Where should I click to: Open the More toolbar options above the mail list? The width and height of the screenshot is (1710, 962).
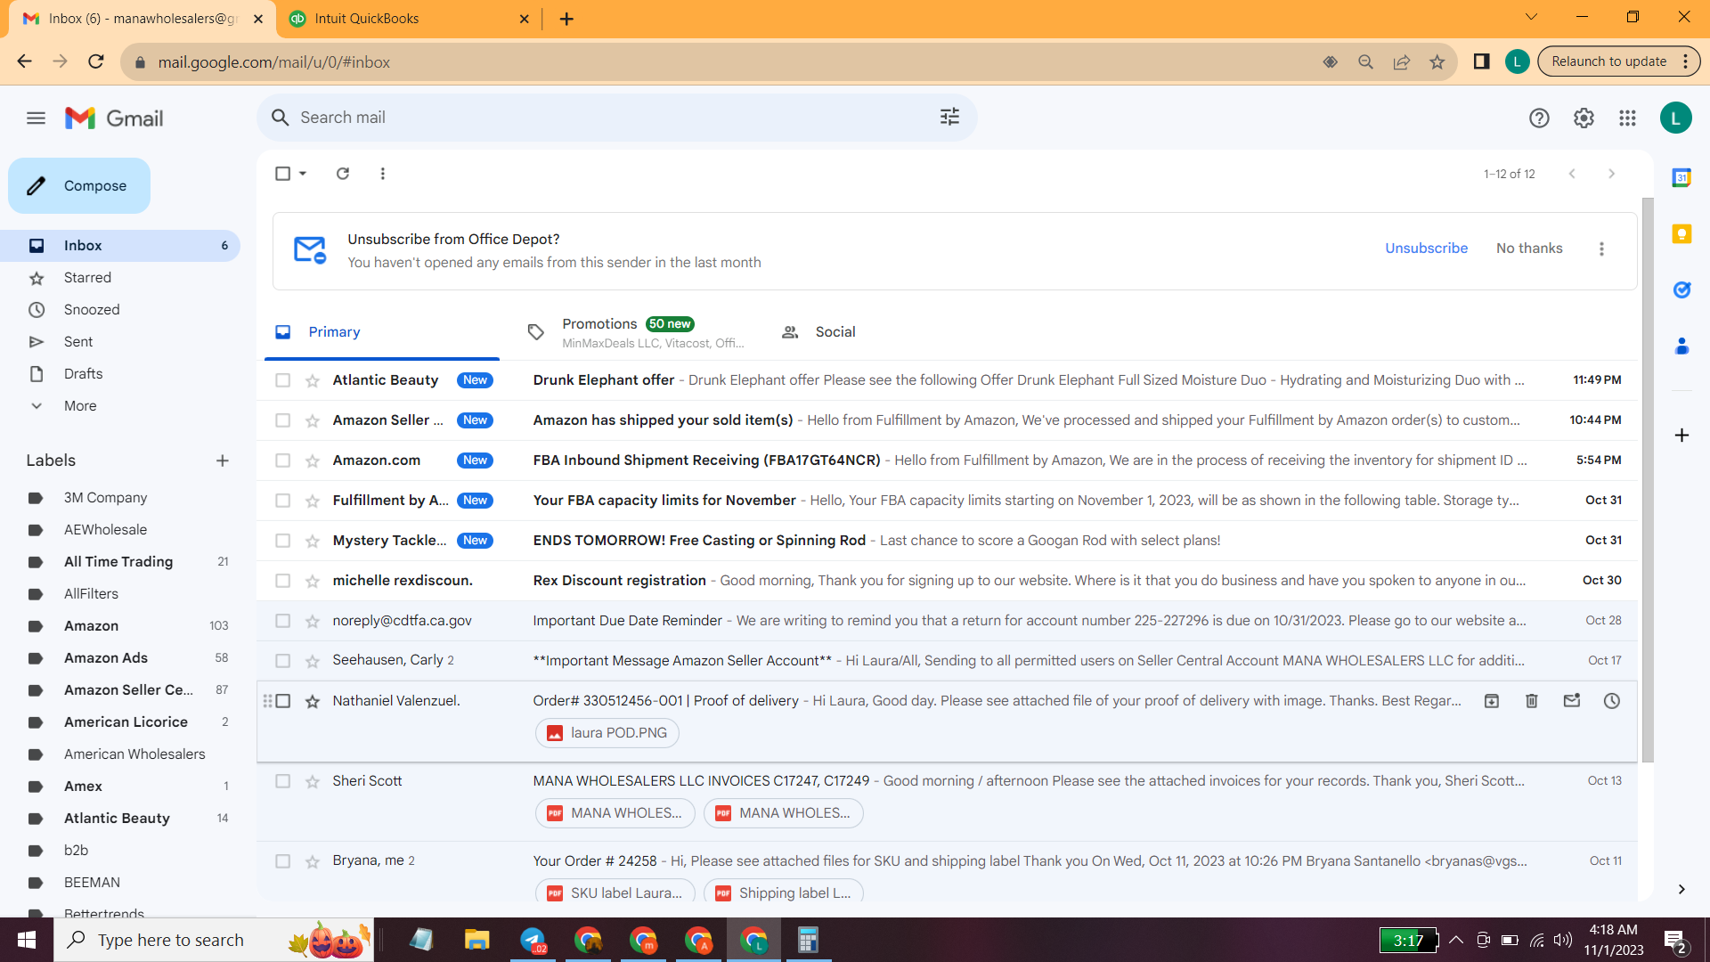click(383, 174)
